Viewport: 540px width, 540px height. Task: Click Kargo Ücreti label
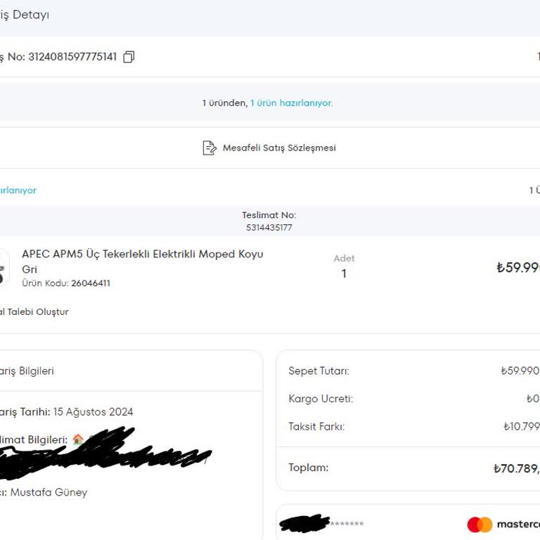[321, 399]
